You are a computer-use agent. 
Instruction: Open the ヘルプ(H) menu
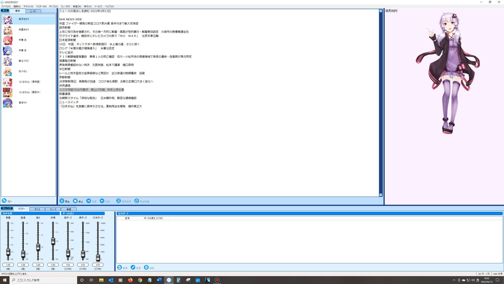click(x=109, y=6)
